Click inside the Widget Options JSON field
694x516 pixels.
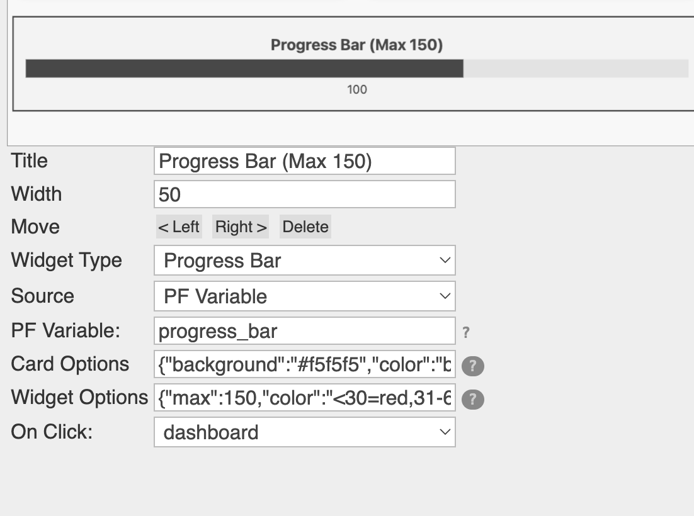click(304, 398)
